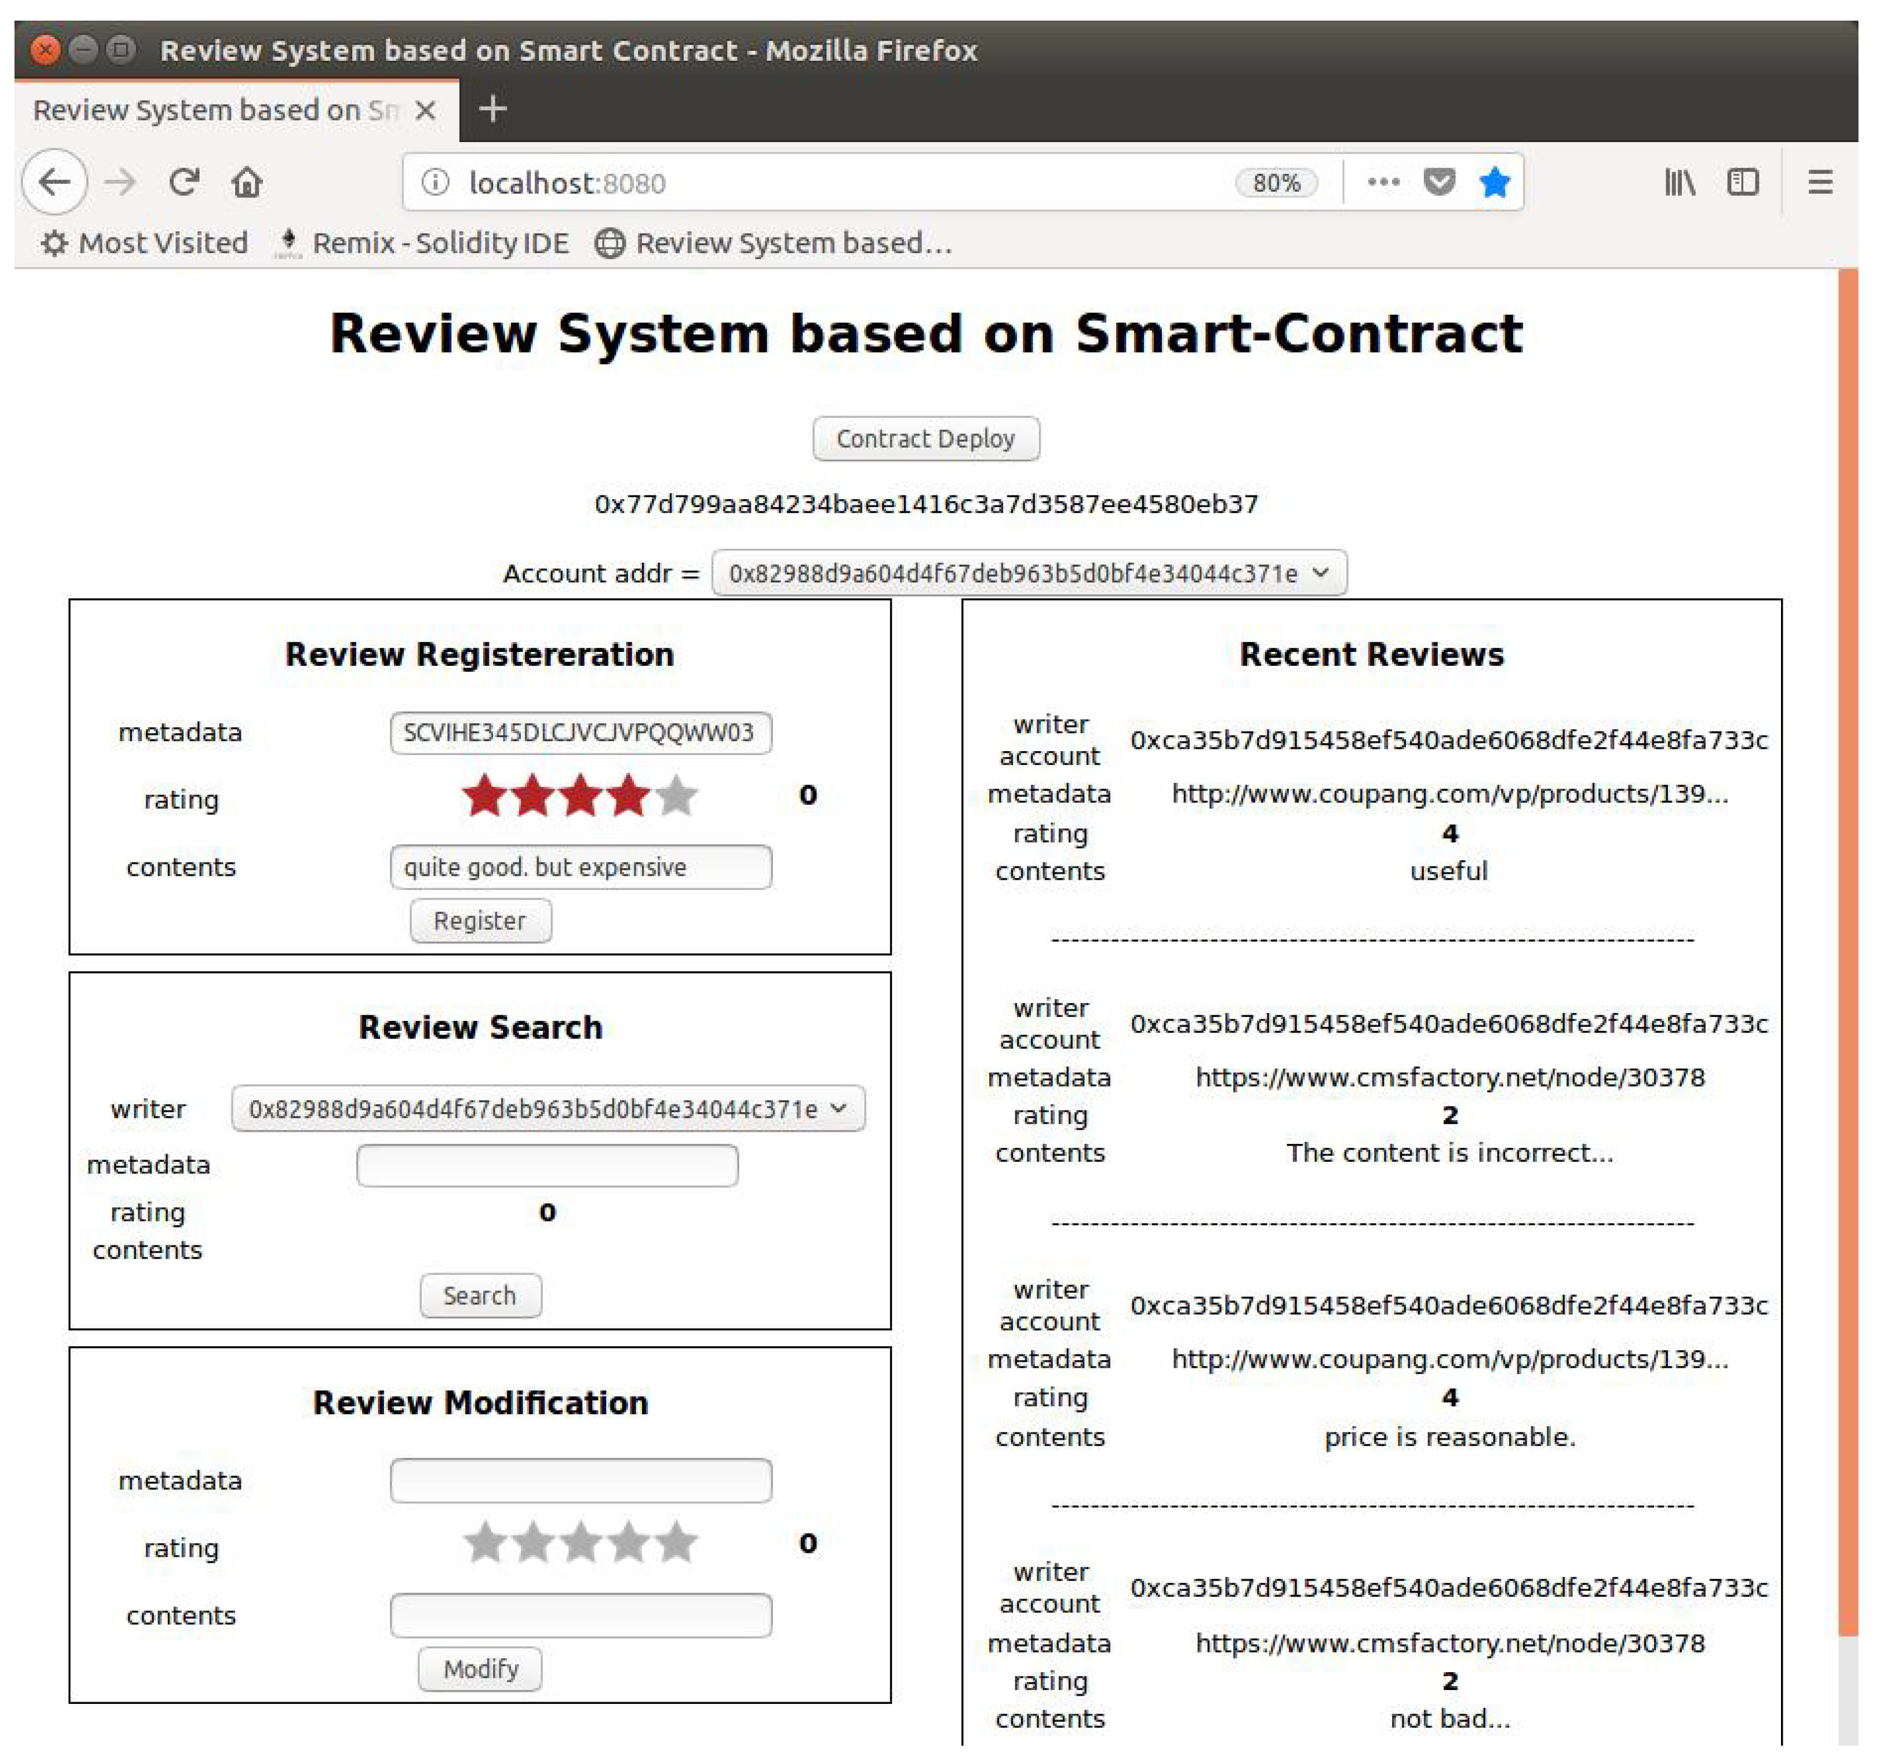Screen dimensions: 1883x1763
Task: Set fifth star in Review Registereration rating
Action: click(x=677, y=796)
